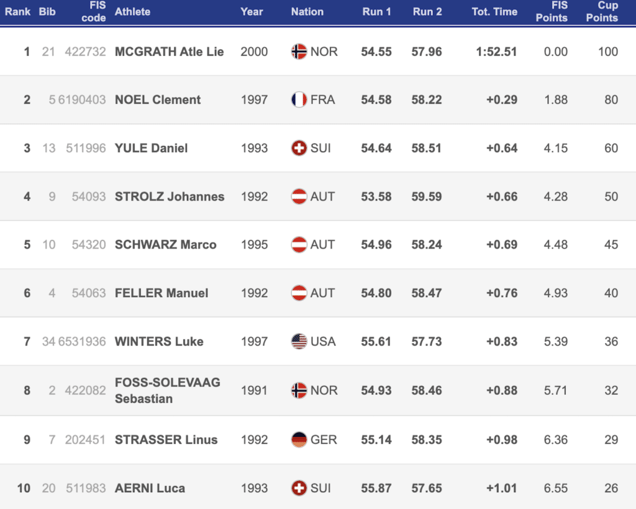This screenshot has height=509, width=636.
Task: Click the Swiss flag in Aerni row
Action: click(x=299, y=488)
